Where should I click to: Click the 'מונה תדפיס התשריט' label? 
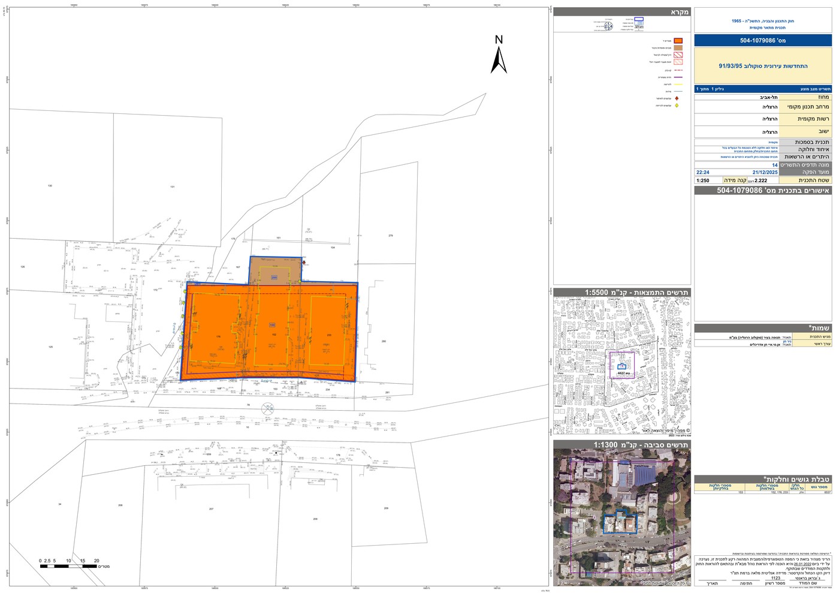pyautogui.click(x=804, y=165)
